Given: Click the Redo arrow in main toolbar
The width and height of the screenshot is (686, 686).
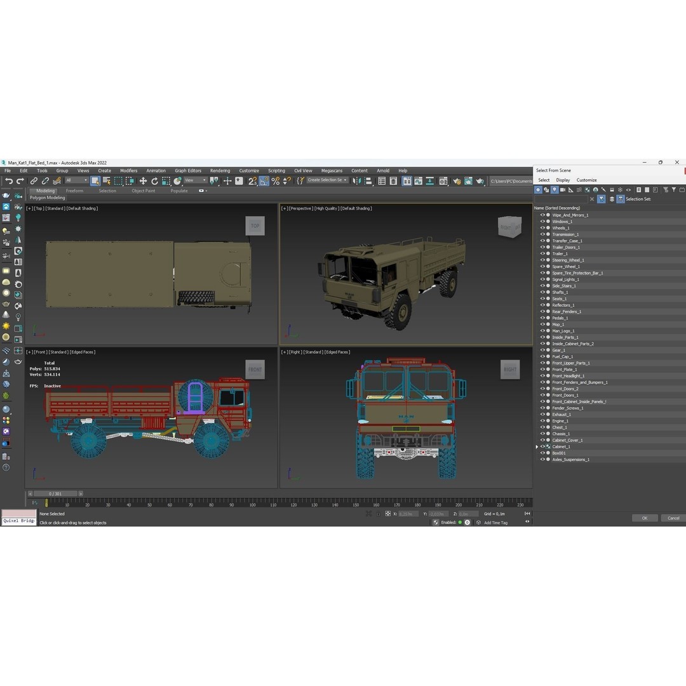Looking at the screenshot, I should click(20, 181).
